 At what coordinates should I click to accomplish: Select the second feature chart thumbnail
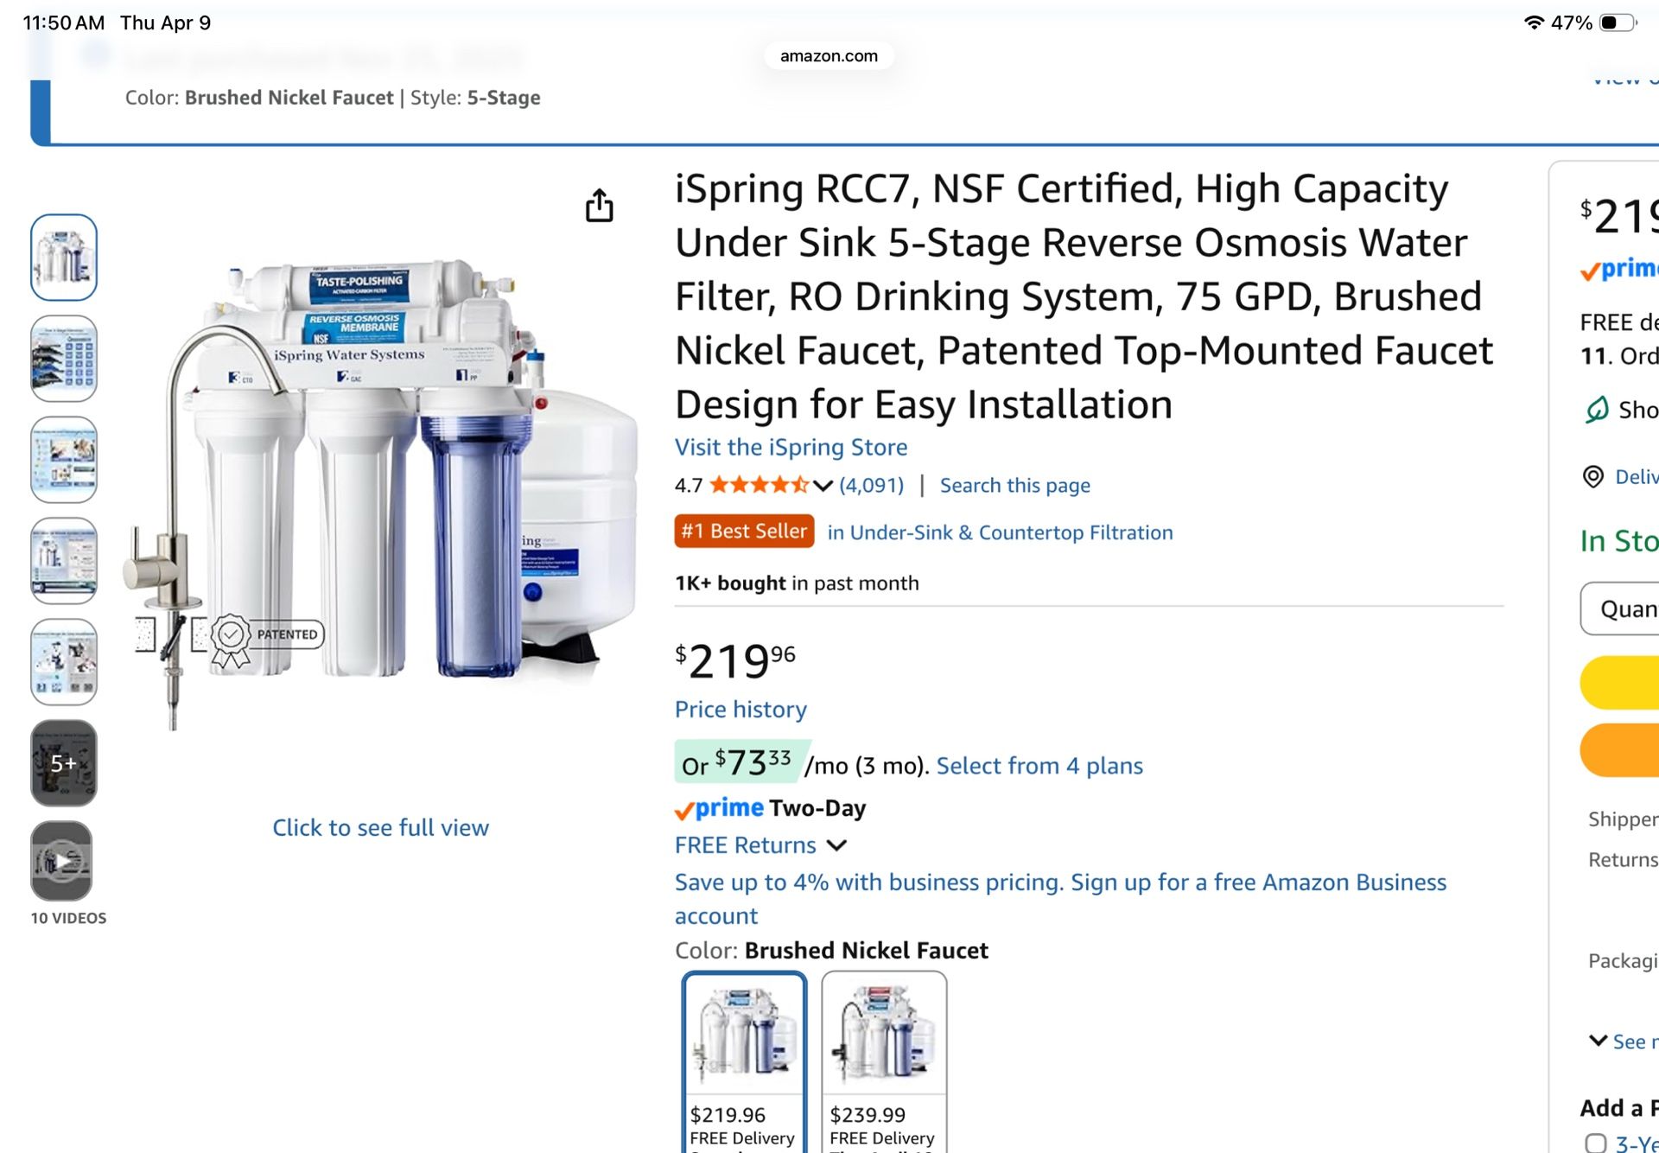tap(63, 359)
